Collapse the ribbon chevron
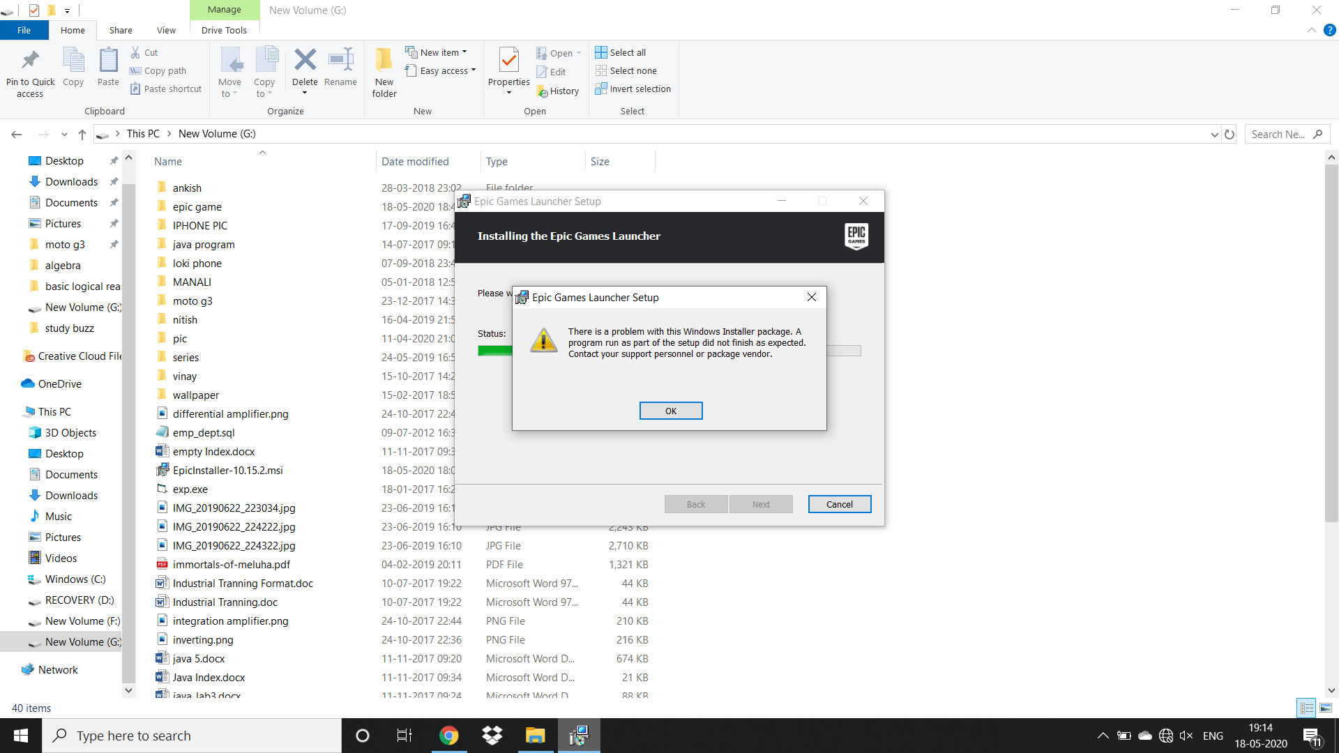The image size is (1339, 753). pyautogui.click(x=1311, y=30)
